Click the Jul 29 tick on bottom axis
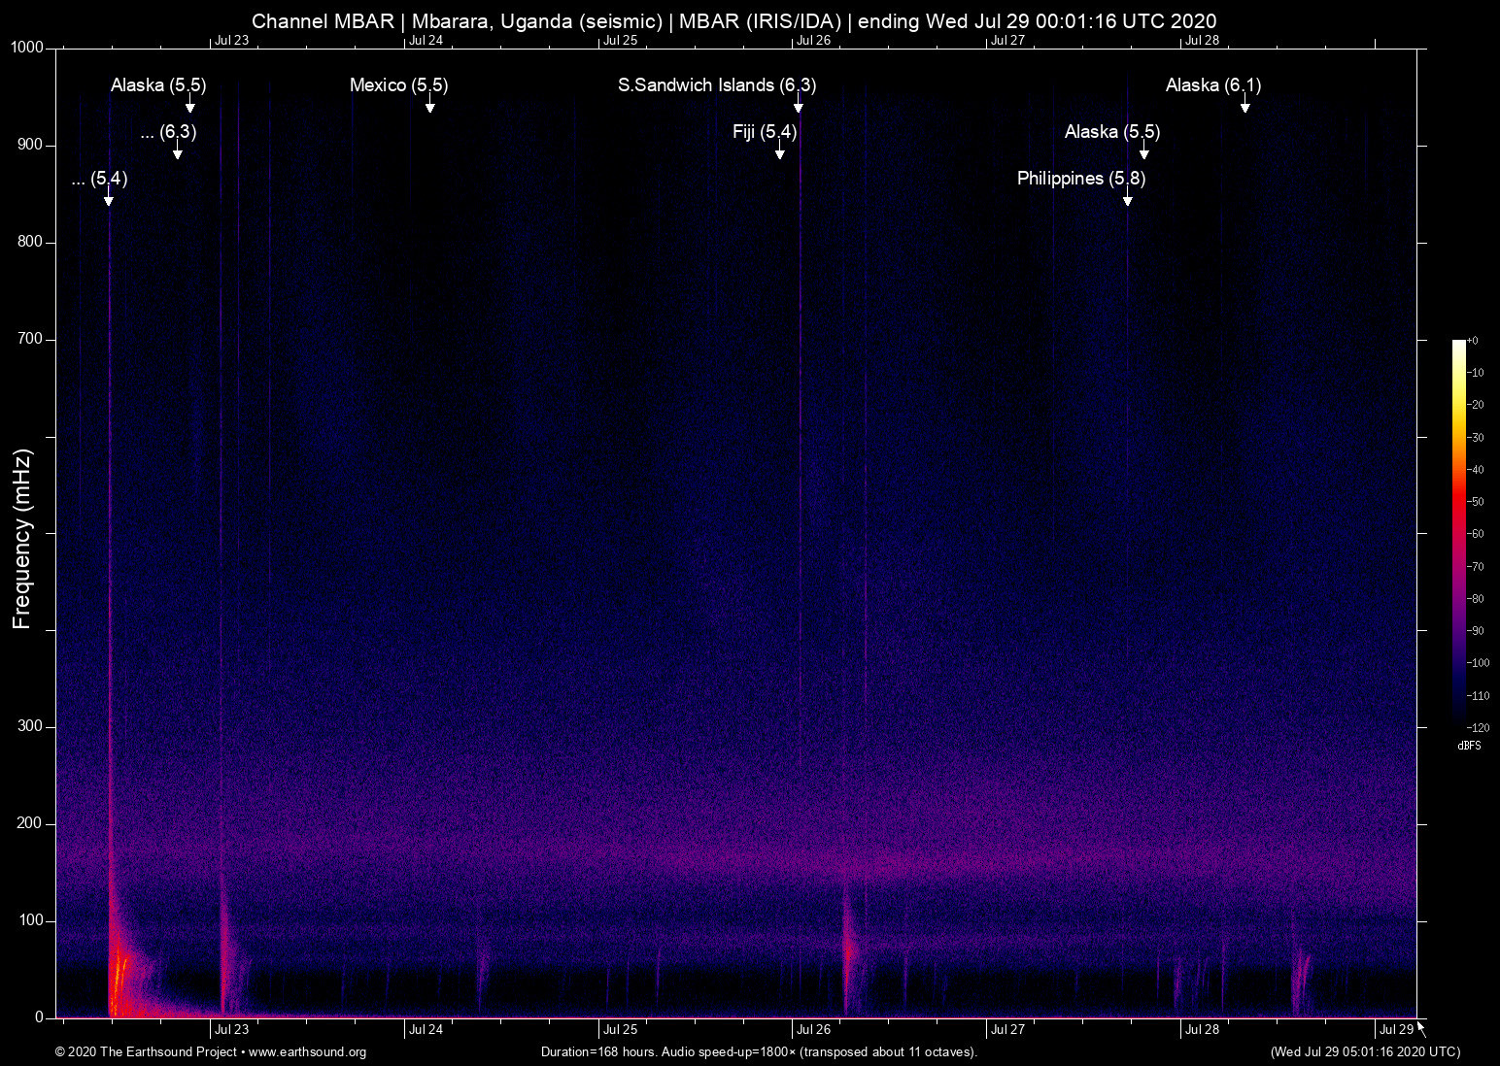Viewport: 1500px width, 1066px height. pos(1396,1030)
